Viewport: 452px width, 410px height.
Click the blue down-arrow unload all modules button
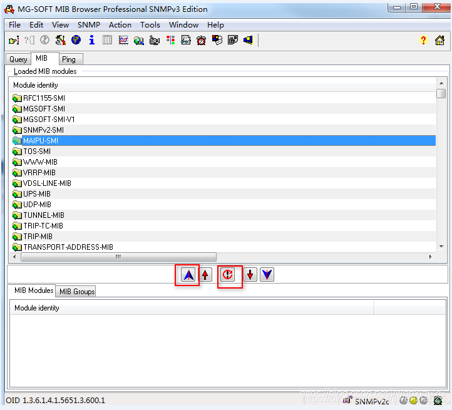(267, 275)
